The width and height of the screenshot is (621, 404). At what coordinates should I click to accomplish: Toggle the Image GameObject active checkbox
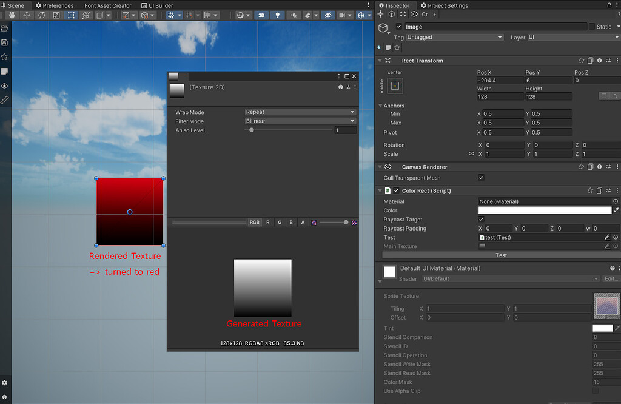(x=398, y=26)
